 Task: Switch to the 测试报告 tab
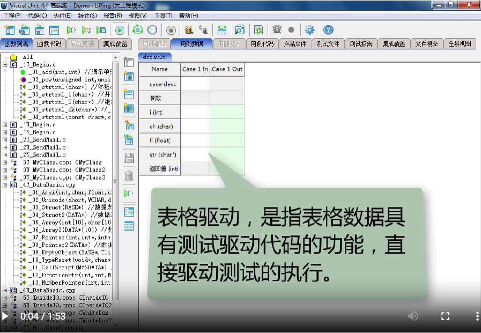pyautogui.click(x=360, y=44)
